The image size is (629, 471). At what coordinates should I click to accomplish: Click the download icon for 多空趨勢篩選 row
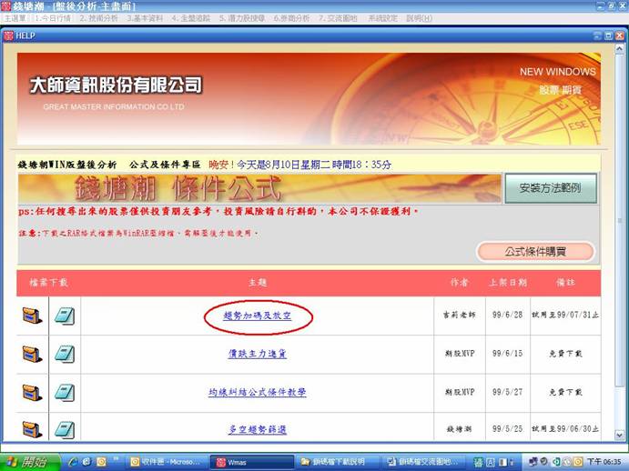pyautogui.click(x=32, y=429)
